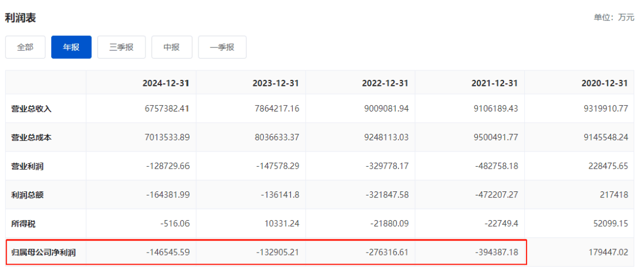Click operating profit -147578.29

(277, 166)
